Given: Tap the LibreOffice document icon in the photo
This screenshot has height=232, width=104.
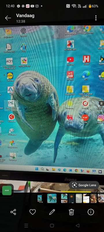Looking at the screenshot, I should [9, 47].
